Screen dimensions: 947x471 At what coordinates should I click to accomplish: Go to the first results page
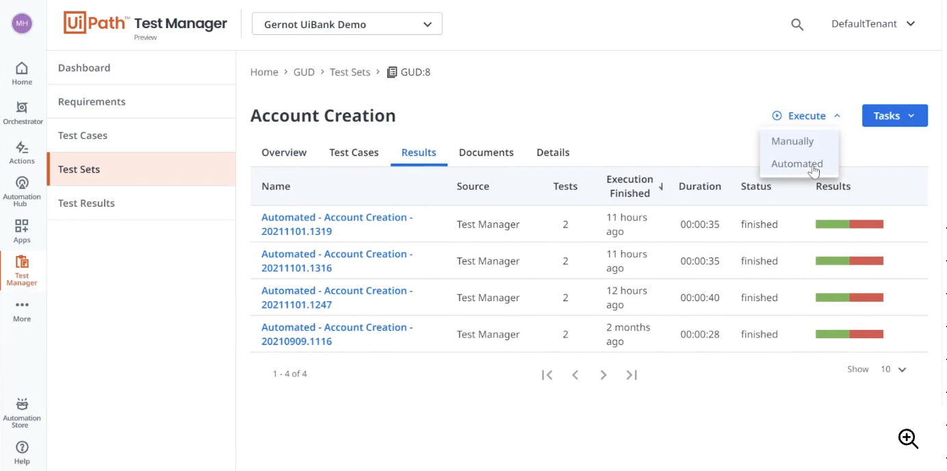(x=547, y=374)
